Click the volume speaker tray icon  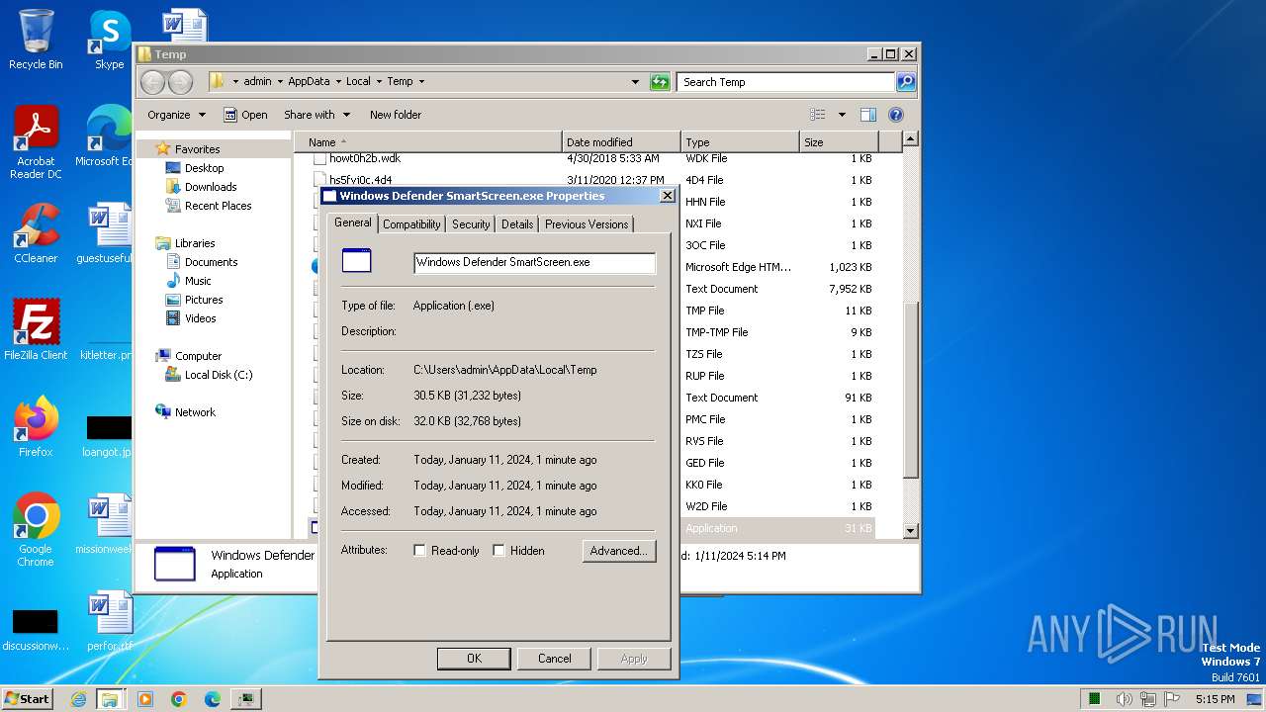1125,699
